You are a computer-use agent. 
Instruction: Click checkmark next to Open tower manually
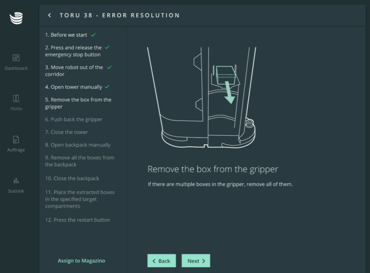[x=107, y=87]
